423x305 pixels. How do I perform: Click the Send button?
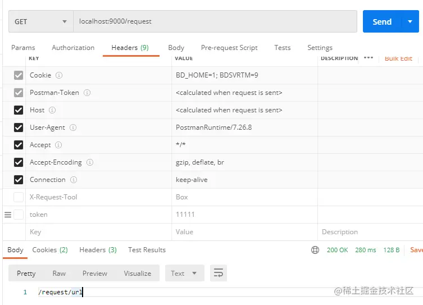click(382, 21)
